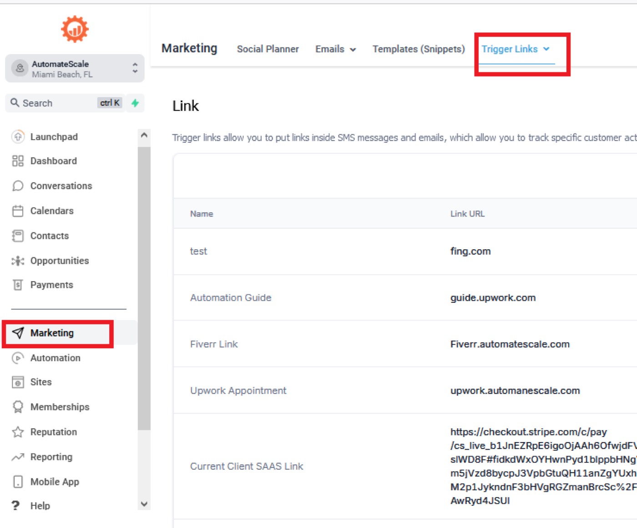Click the 'Fiverr.automatescale.com' URL
The image size is (637, 528).
pos(510,344)
